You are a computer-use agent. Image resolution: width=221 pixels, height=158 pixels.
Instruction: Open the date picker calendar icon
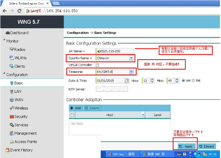pos(127,81)
